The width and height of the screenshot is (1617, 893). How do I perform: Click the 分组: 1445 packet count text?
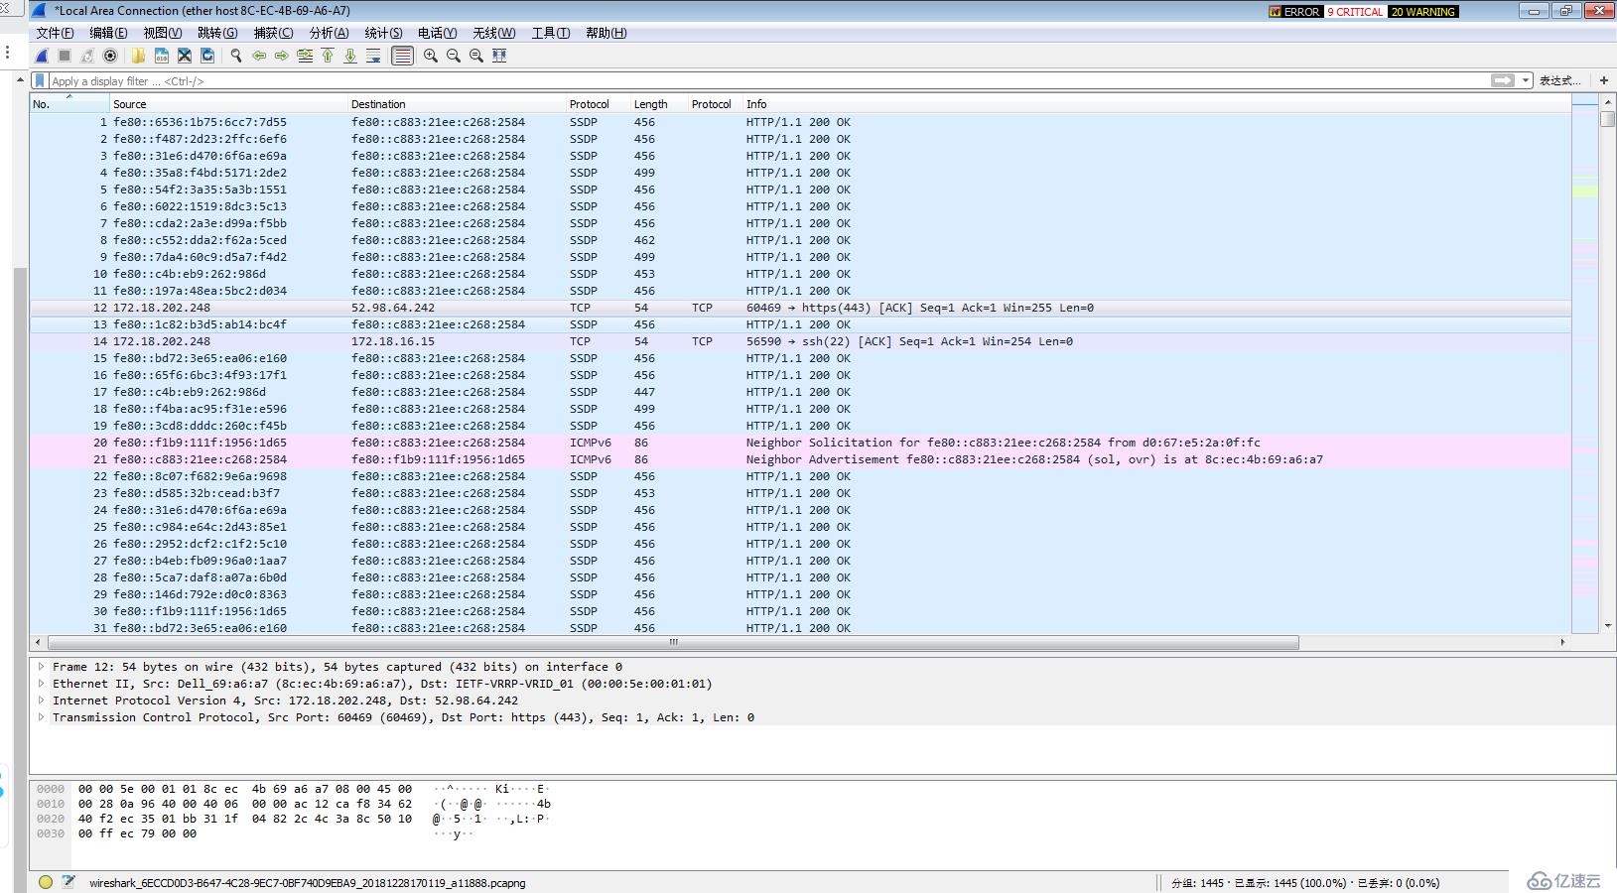click(x=1197, y=883)
